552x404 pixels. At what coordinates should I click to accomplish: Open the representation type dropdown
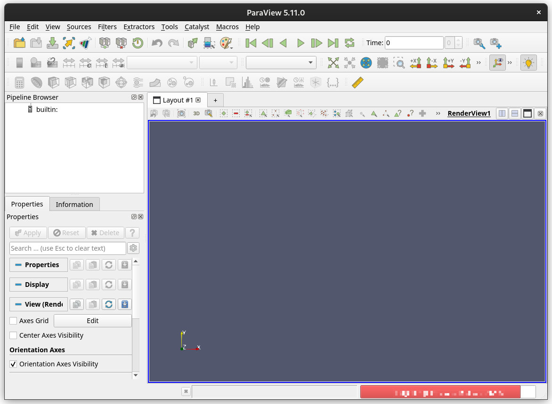click(x=281, y=63)
